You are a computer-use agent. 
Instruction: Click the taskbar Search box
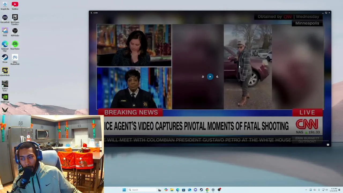click(142, 190)
